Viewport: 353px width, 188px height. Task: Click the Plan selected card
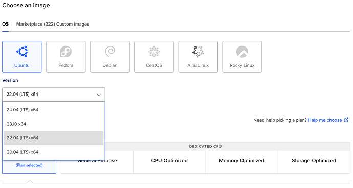click(x=29, y=167)
